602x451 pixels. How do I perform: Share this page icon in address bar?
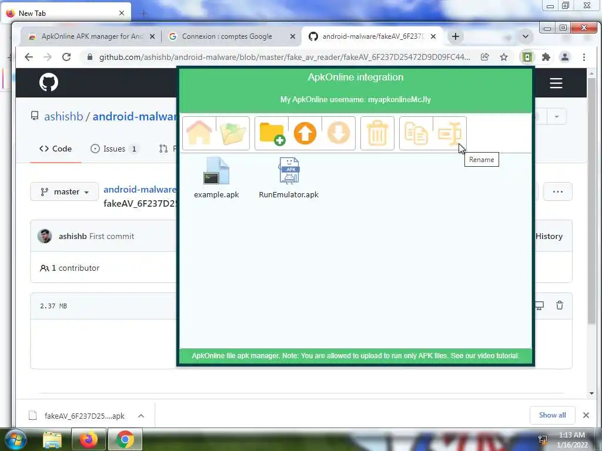click(x=484, y=57)
